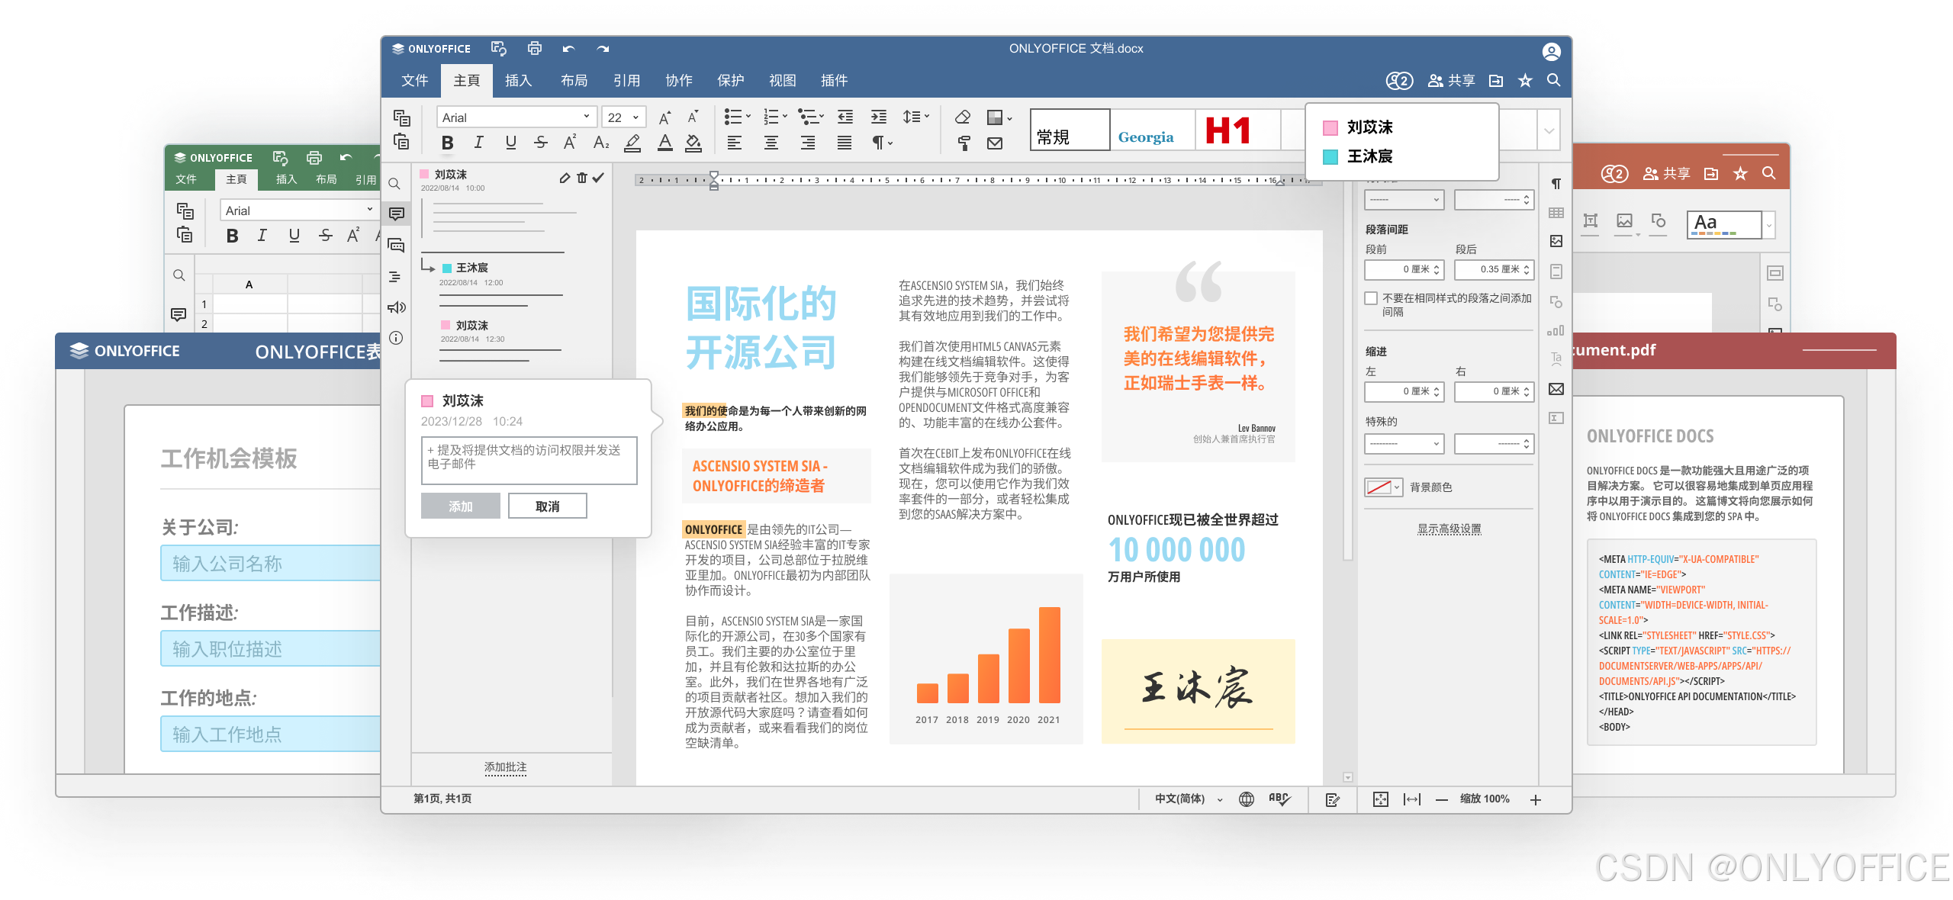Click the strikethrough text icon
This screenshot has width=1953, height=900.
[541, 143]
